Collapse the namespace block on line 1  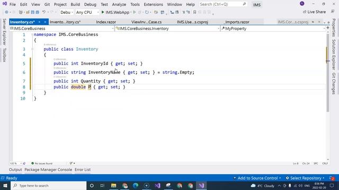tap(32, 34)
